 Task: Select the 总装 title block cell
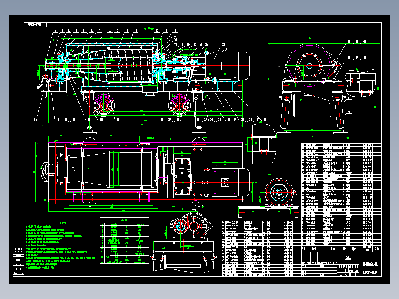point(348,257)
